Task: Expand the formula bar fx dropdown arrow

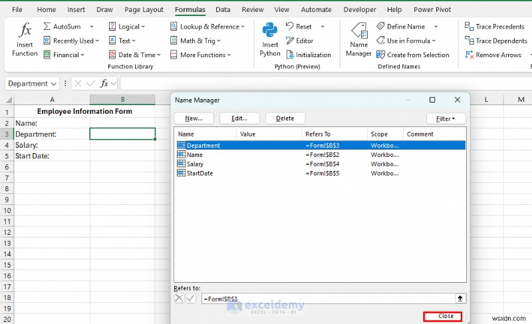Action: tap(113, 83)
